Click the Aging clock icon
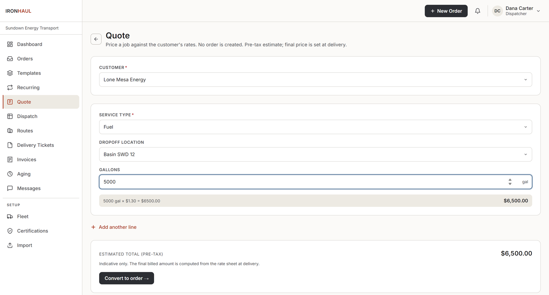Viewport: 549px width, 295px height. click(10, 174)
